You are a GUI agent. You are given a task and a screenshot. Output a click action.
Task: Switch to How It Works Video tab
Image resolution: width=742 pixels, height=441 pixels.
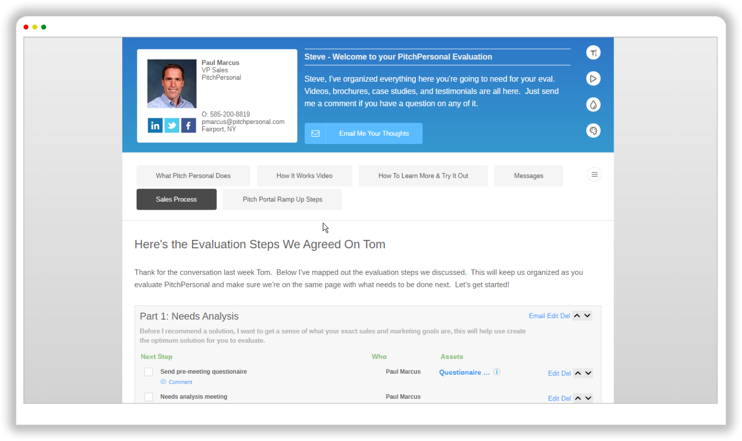(304, 176)
